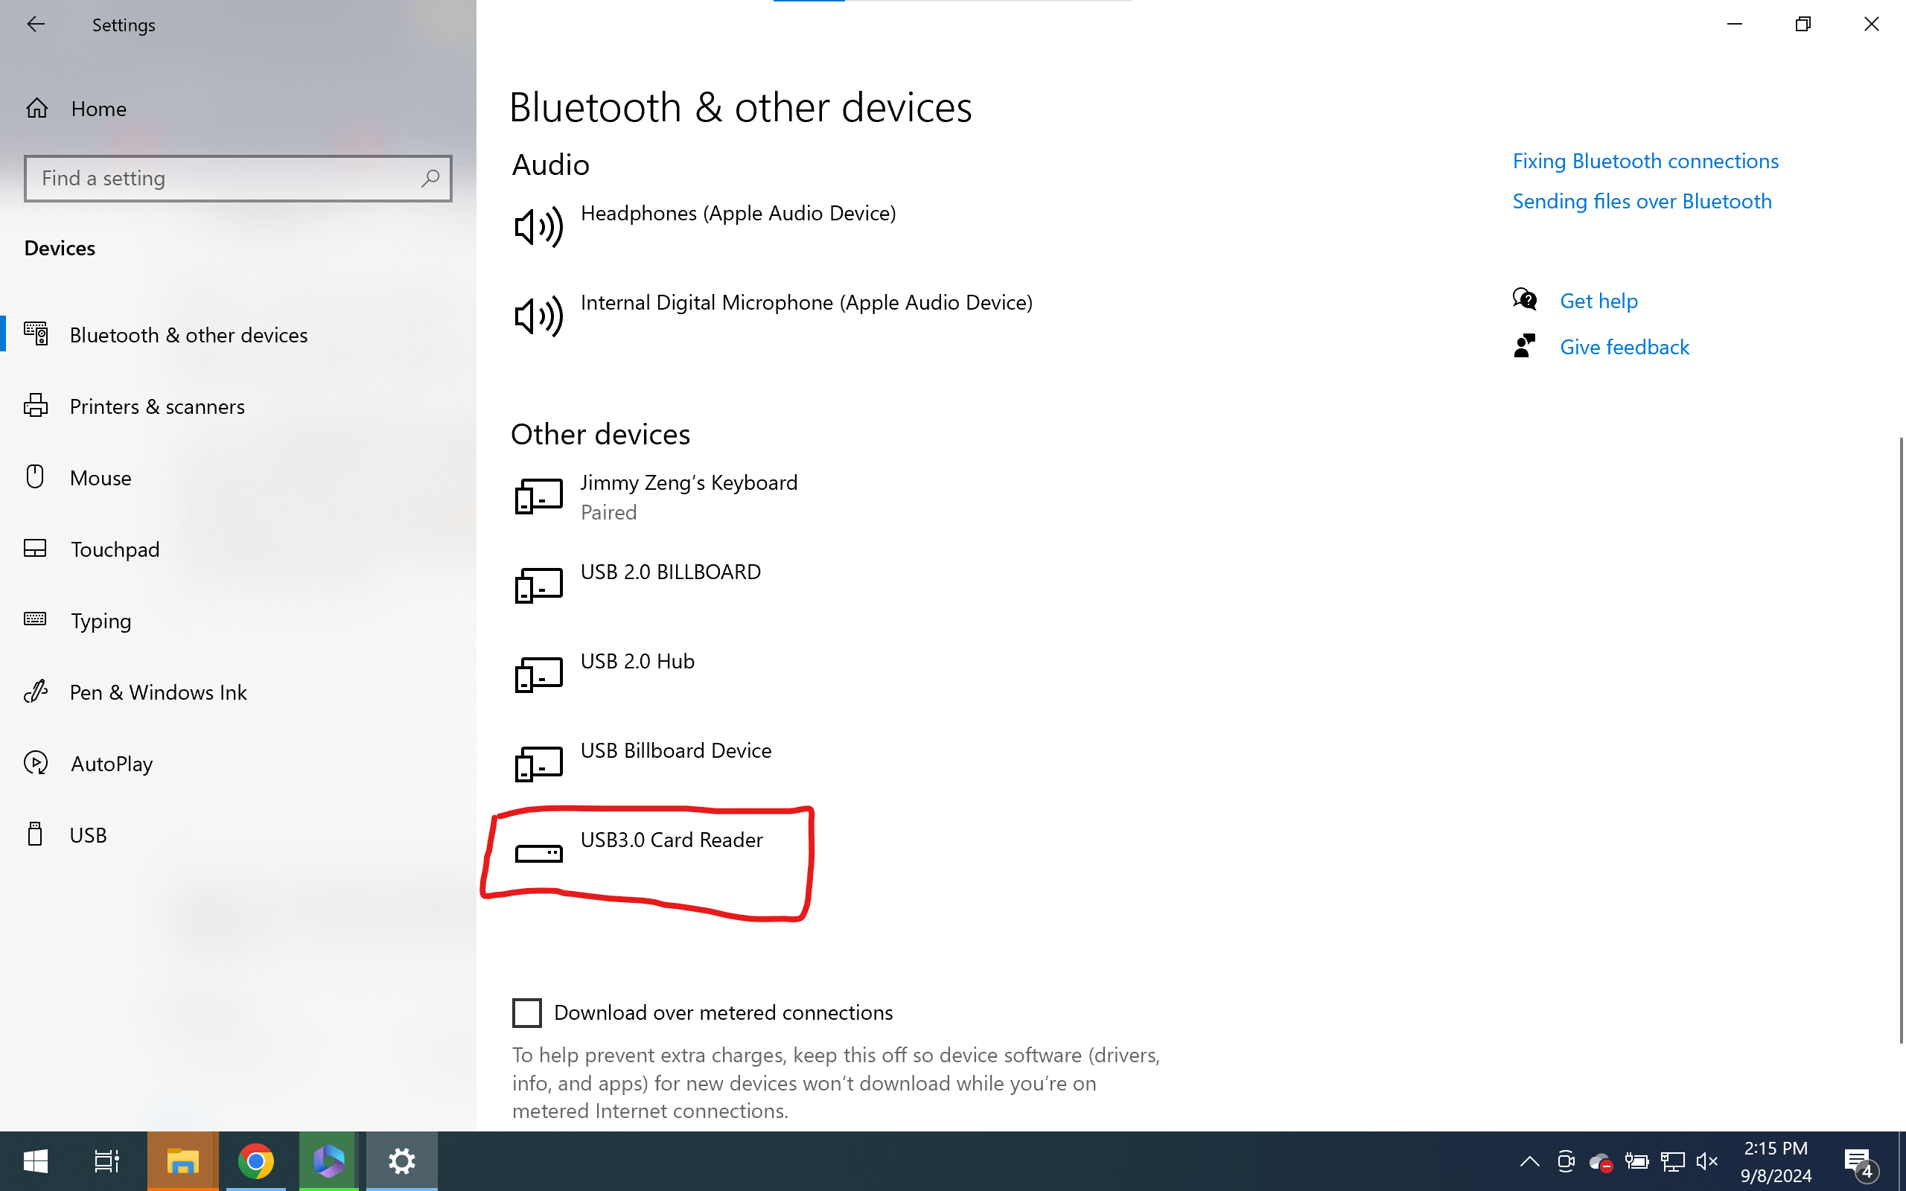Go back with the Settings back arrow

pos(36,25)
